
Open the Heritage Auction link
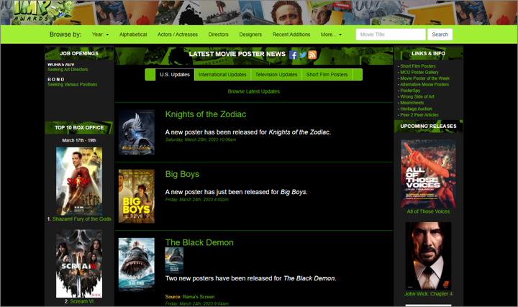pyautogui.click(x=417, y=109)
